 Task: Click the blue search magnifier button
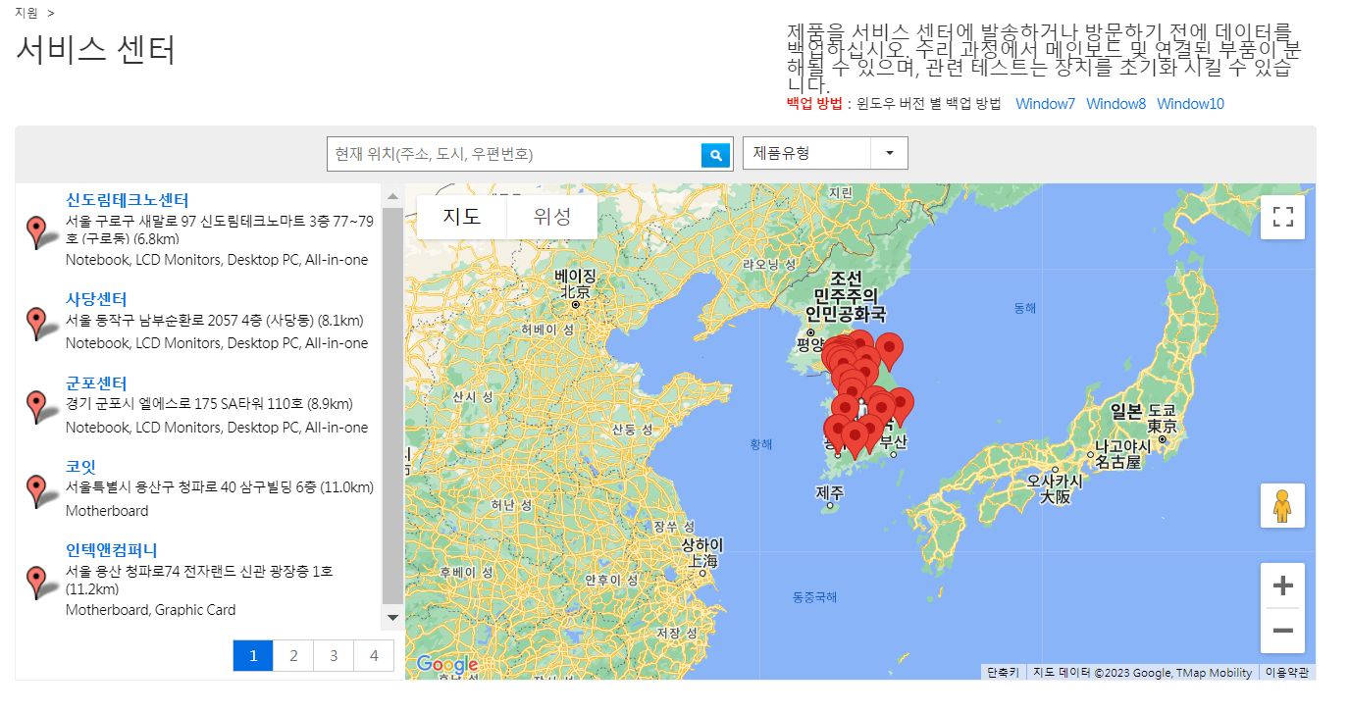[716, 155]
